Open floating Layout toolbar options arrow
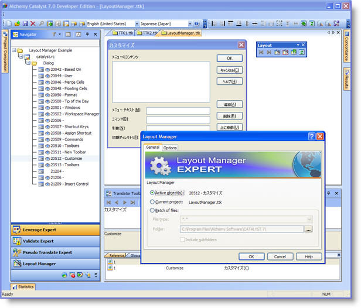Screen dimensions: 361x308 [x=298, y=45]
